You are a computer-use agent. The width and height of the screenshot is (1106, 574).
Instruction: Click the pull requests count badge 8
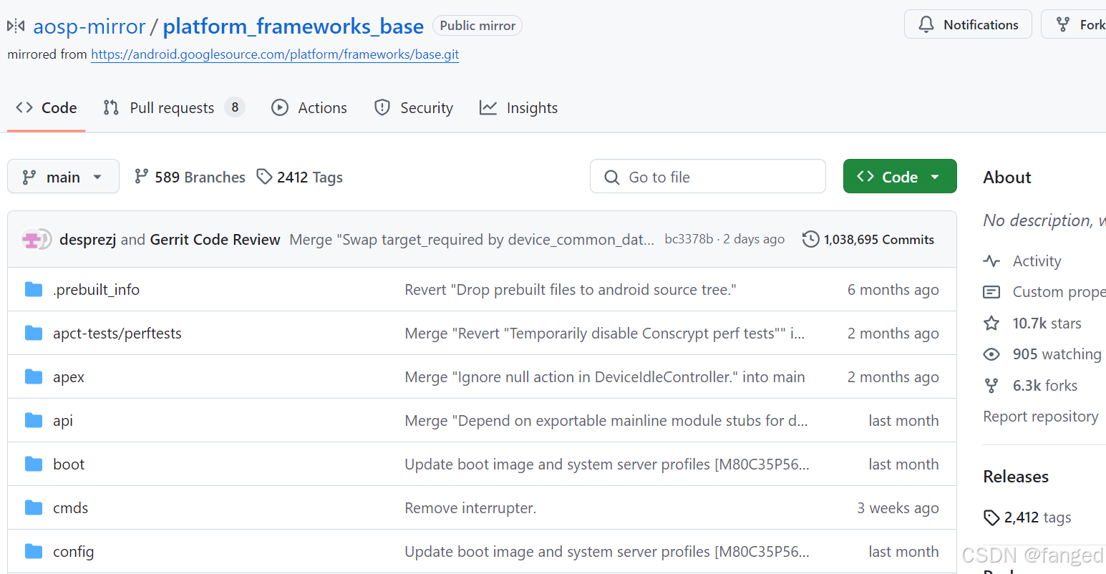(x=235, y=107)
